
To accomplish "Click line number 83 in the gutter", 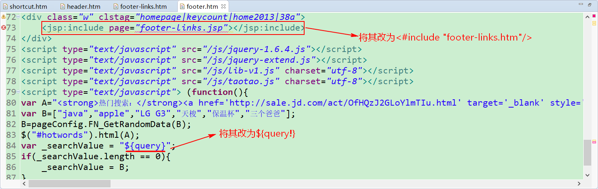I will point(11,135).
